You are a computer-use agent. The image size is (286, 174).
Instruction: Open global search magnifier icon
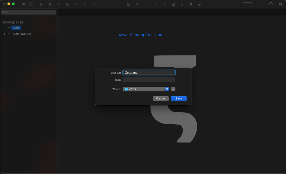point(30,4)
